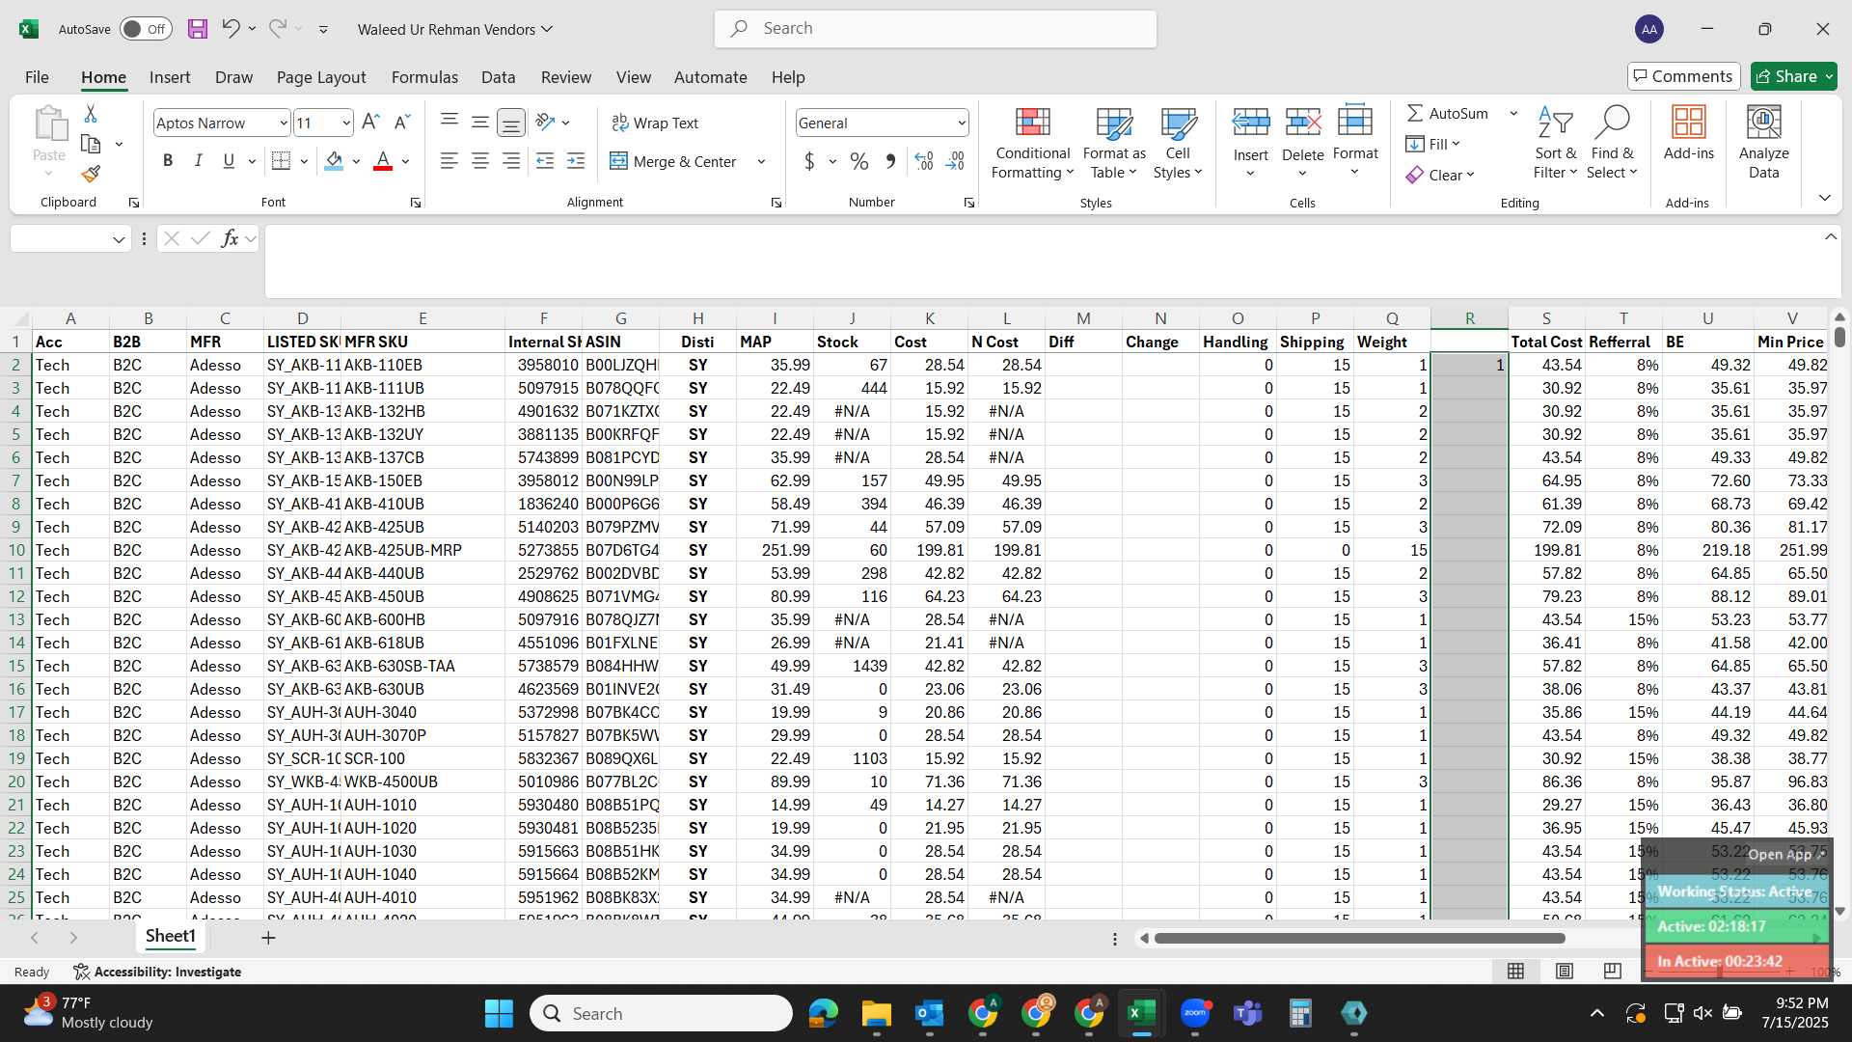
Task: Toggle Bottom Align button
Action: tap(511, 123)
